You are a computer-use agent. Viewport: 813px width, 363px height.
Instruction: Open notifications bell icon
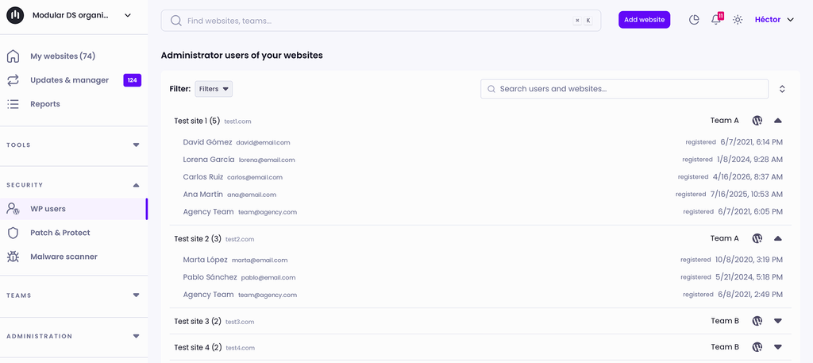[716, 20]
